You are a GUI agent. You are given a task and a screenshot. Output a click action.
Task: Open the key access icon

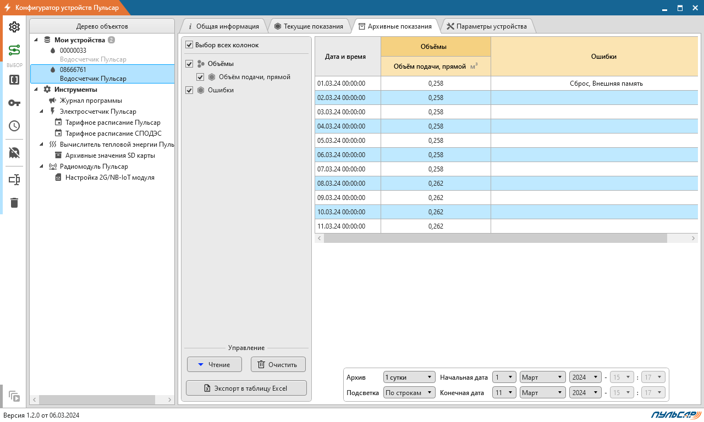[x=14, y=103]
